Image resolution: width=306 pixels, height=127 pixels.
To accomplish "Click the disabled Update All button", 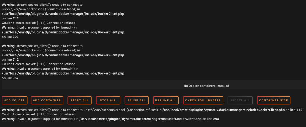I will pos(240,101).
